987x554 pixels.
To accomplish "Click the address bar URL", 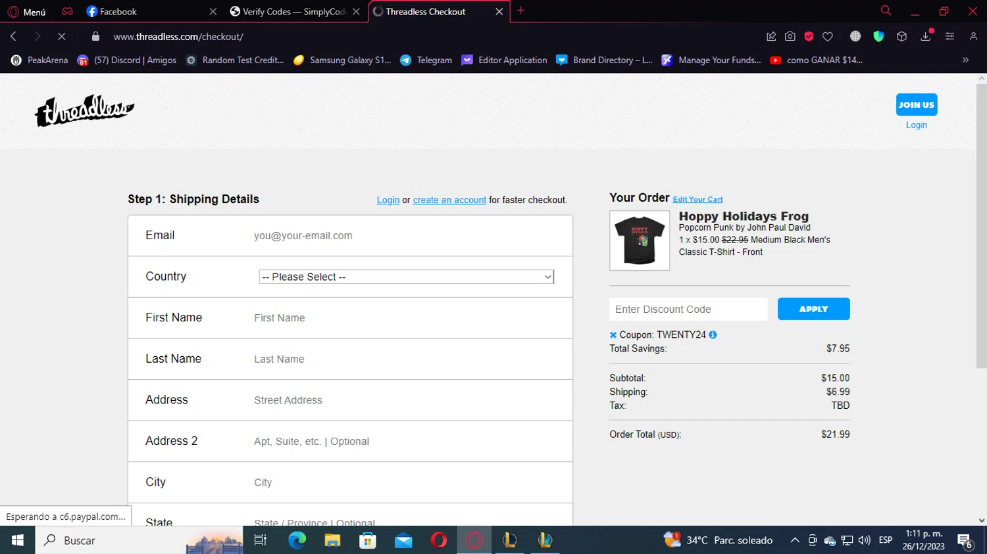I will click(x=178, y=37).
